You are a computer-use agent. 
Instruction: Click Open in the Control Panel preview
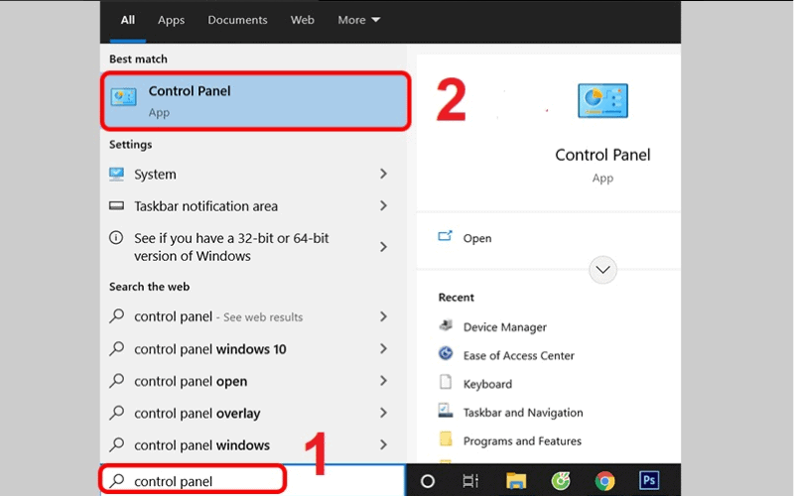tap(476, 238)
